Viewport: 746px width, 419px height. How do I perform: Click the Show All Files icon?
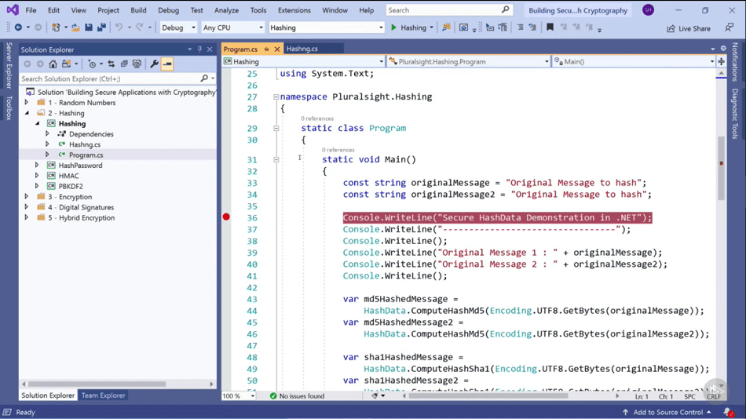pyautogui.click(x=137, y=64)
